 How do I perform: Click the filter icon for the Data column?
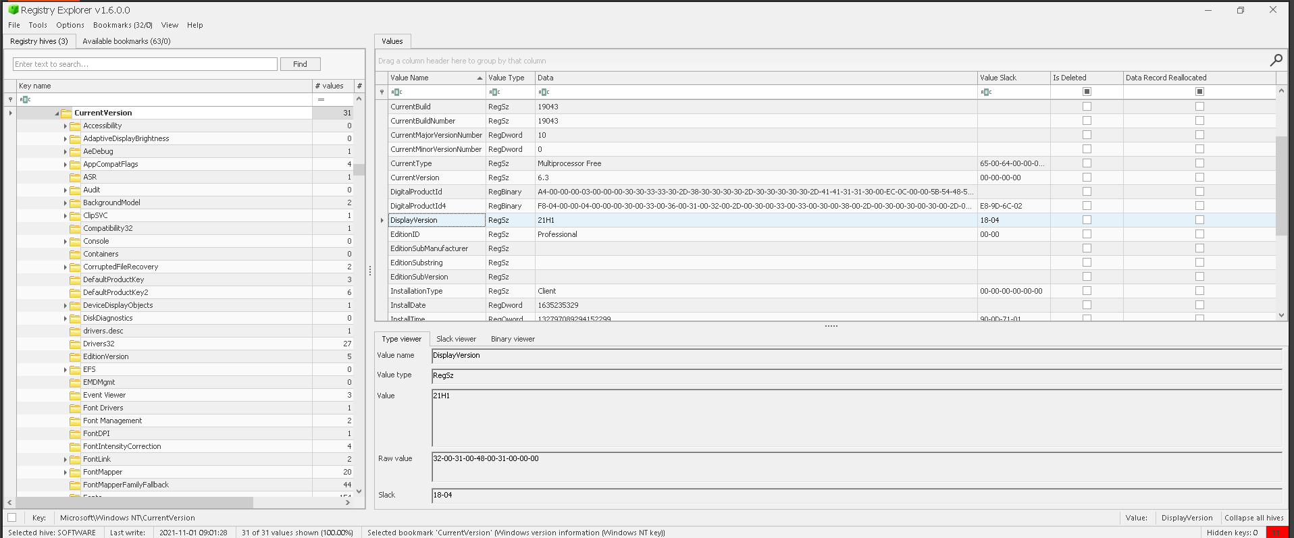coord(544,92)
